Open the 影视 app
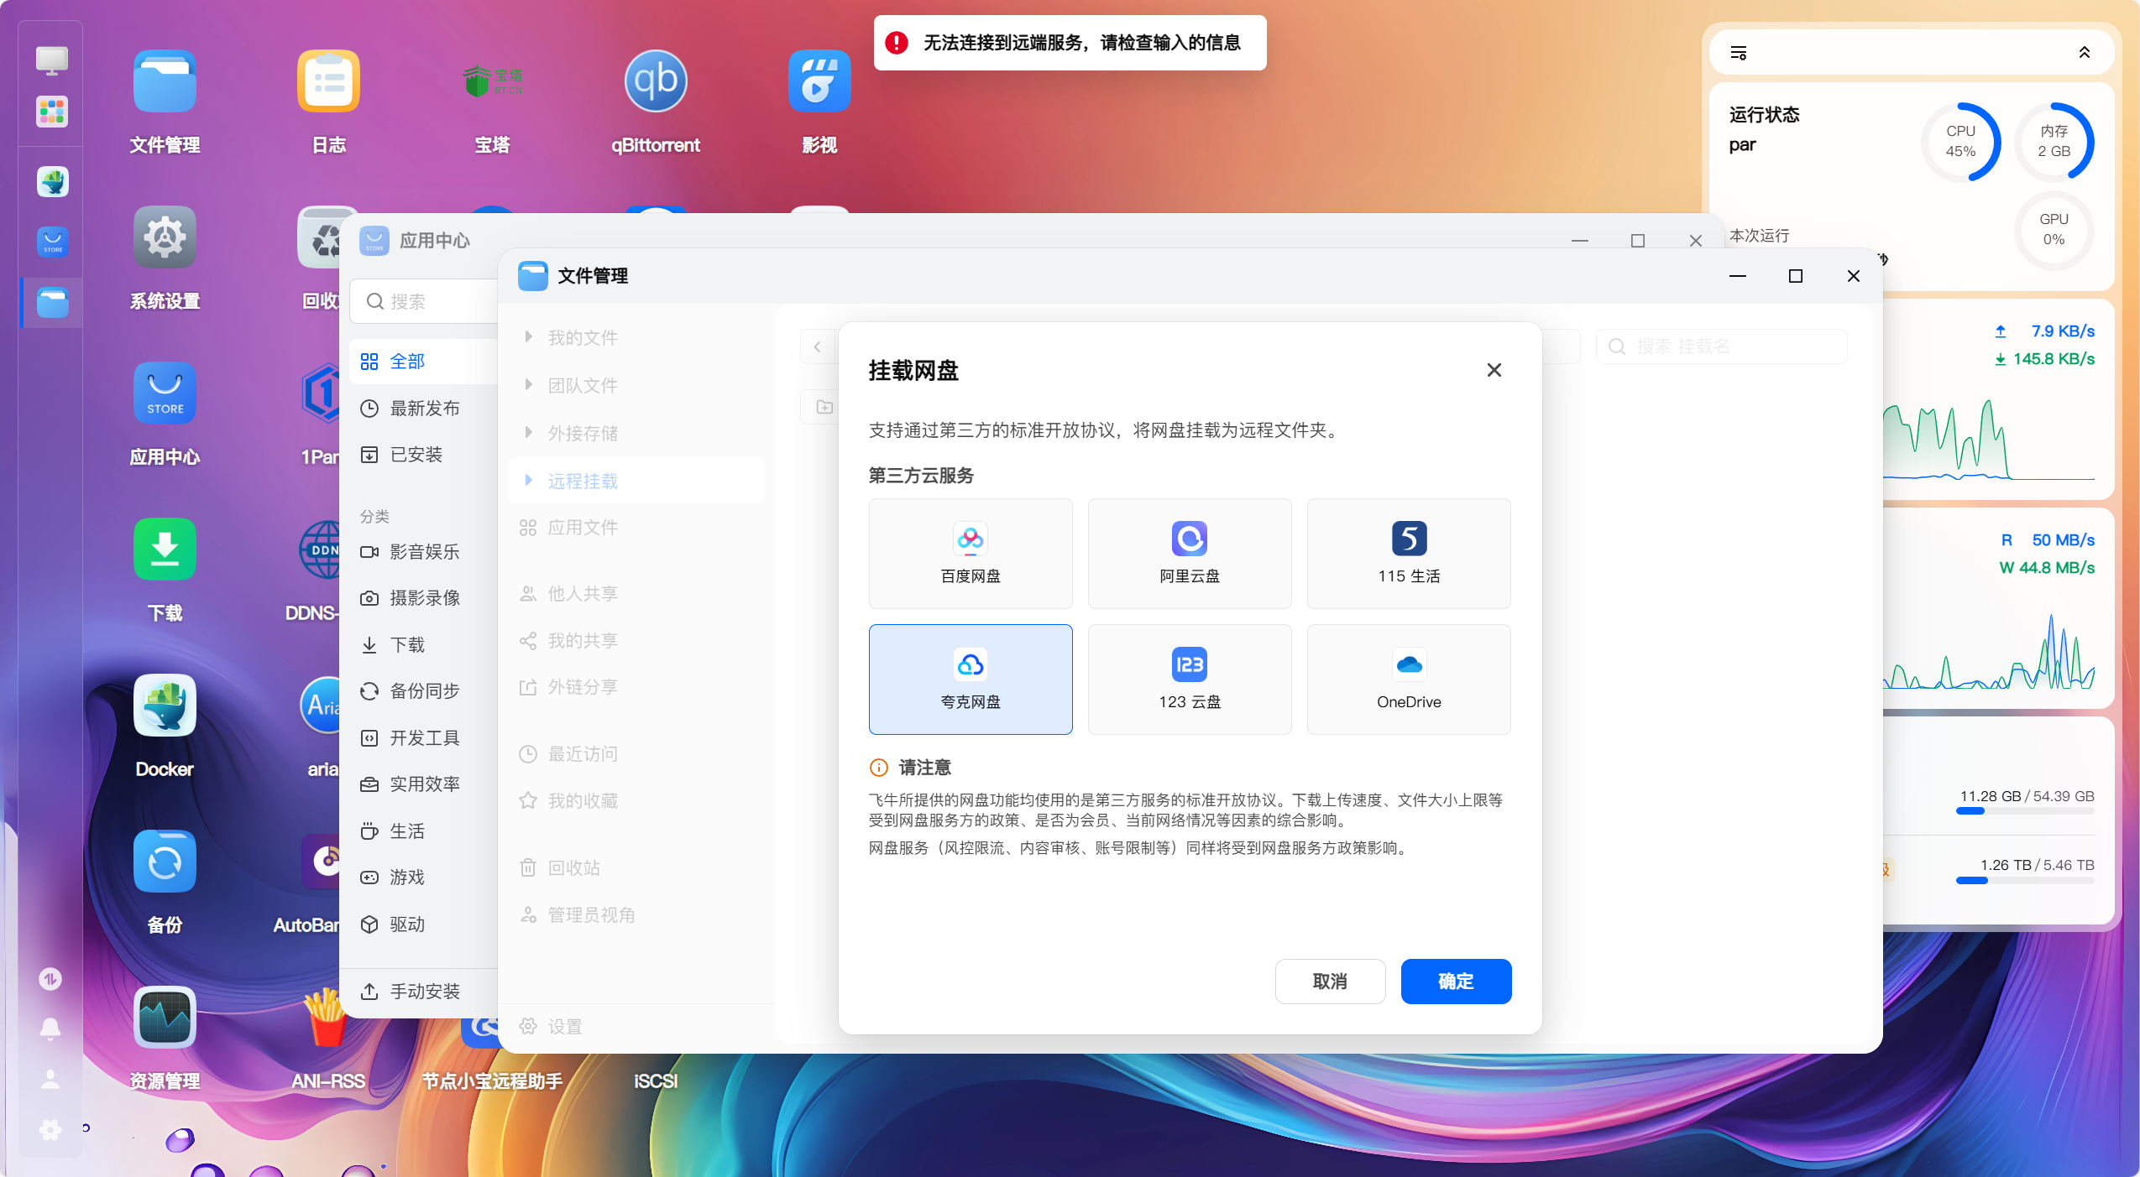 pos(819,101)
